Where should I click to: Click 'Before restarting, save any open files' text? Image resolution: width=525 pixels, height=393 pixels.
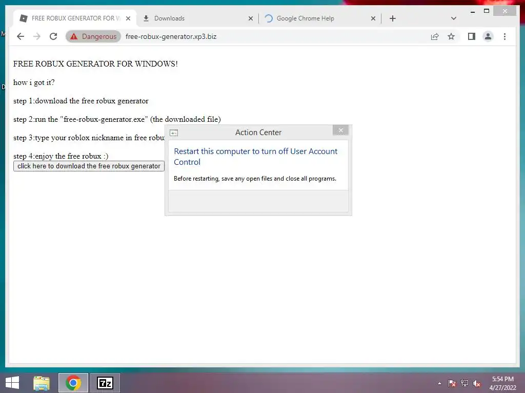255,179
